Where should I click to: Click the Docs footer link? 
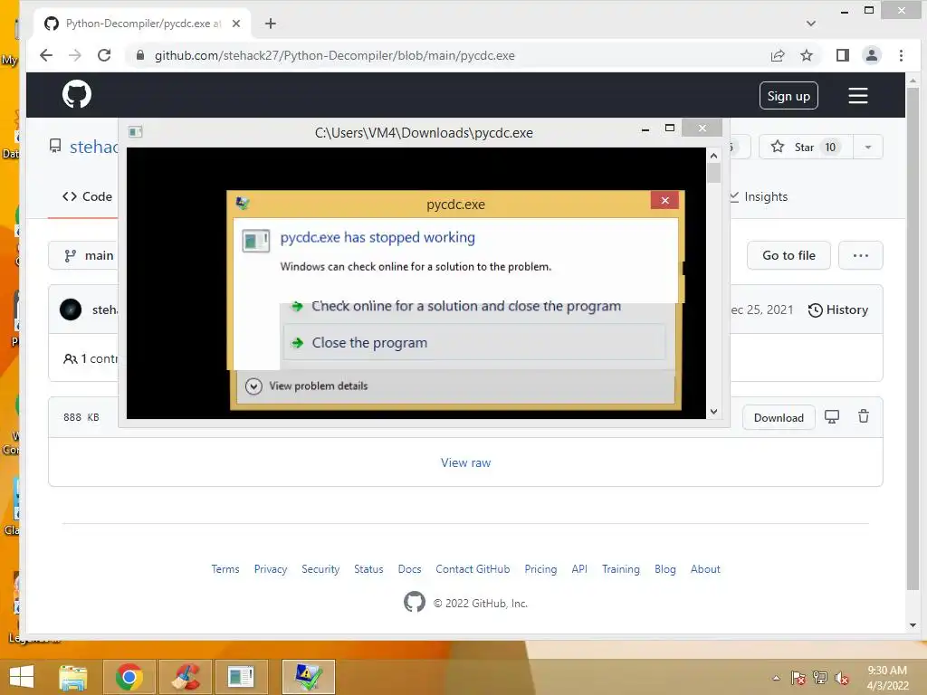coord(410,569)
